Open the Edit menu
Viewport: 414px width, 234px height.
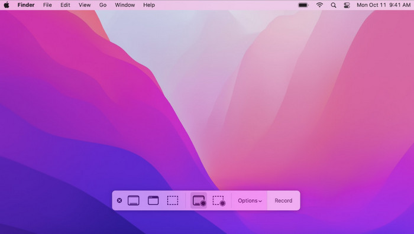tap(65, 5)
